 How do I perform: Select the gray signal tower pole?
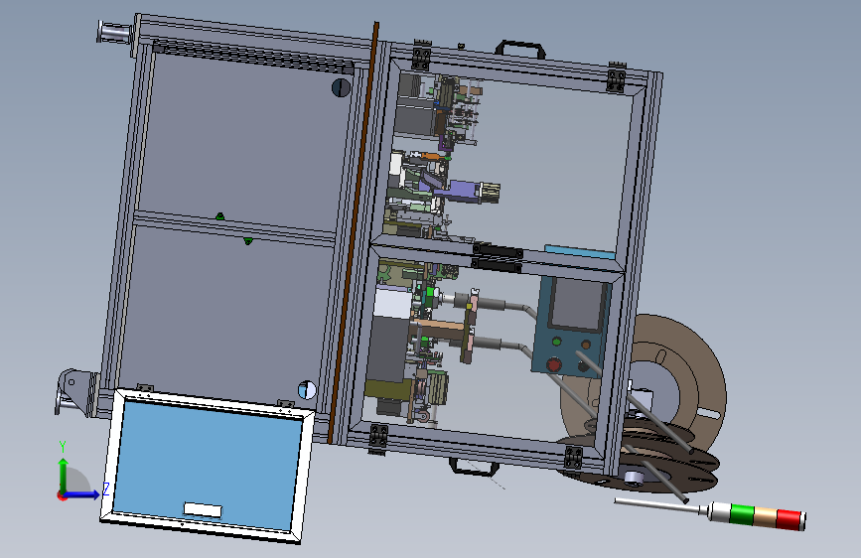(x=658, y=504)
